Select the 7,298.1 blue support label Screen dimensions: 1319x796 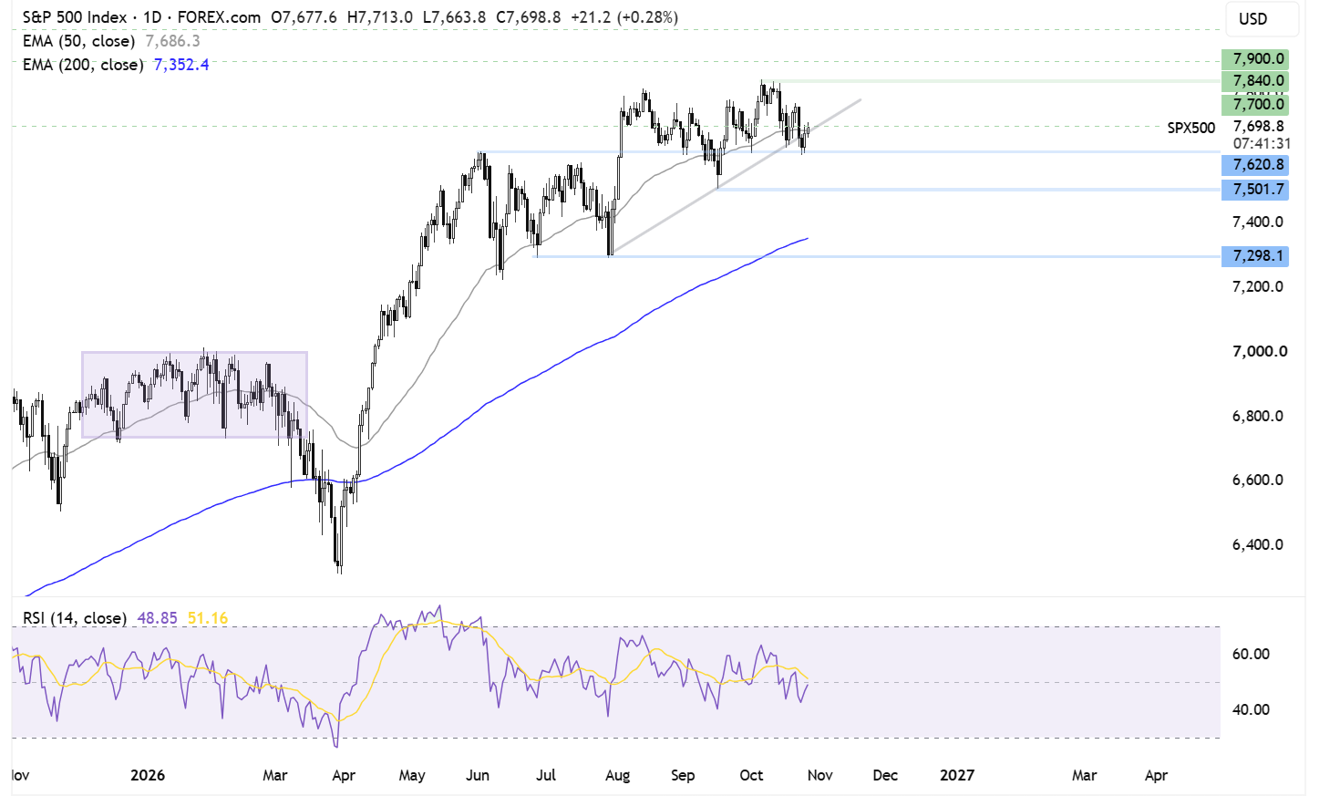1254,256
